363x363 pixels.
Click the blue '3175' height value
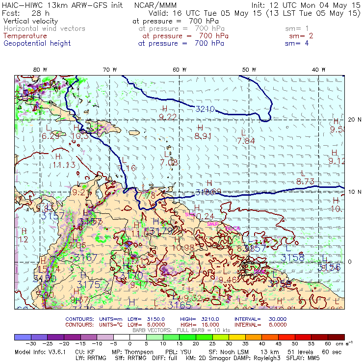coord(88,285)
